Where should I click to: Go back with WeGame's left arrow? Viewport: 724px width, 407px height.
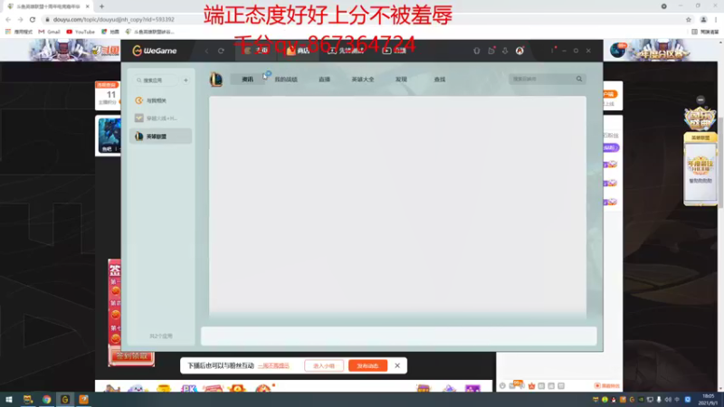coord(207,51)
